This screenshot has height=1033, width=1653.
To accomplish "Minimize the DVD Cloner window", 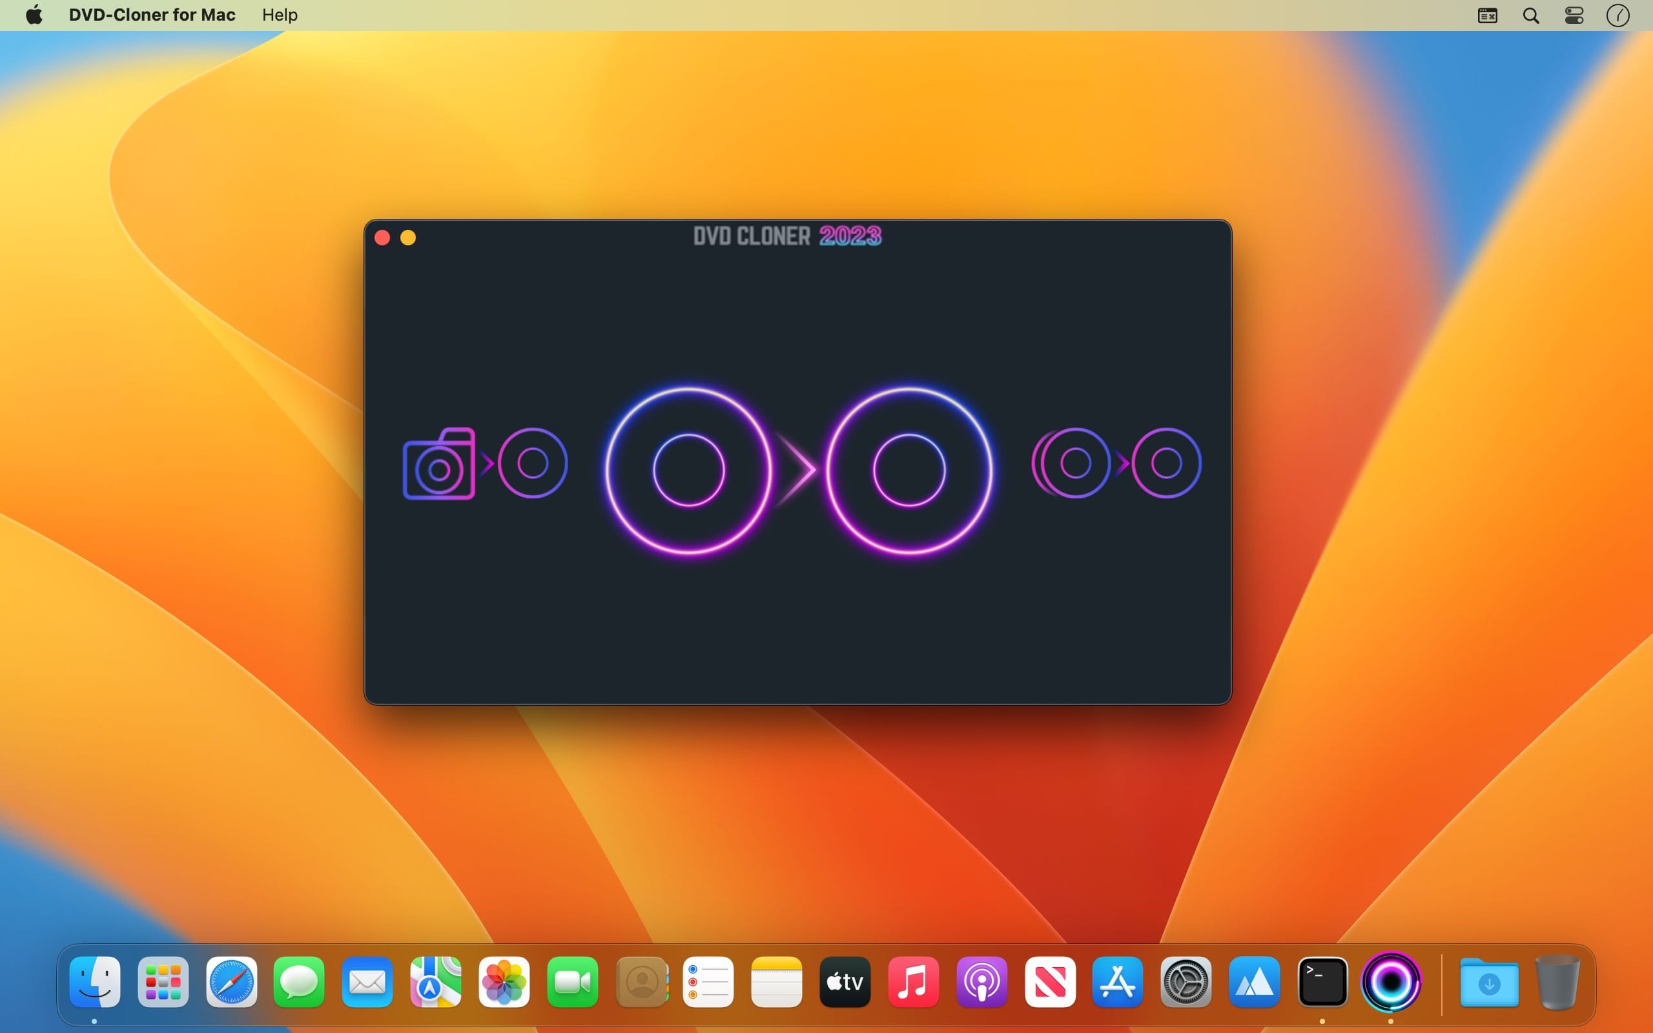I will 408,238.
